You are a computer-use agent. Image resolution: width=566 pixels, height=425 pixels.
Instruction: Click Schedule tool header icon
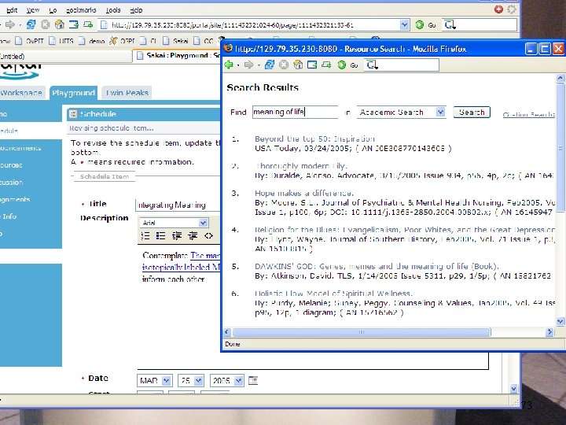(73, 114)
